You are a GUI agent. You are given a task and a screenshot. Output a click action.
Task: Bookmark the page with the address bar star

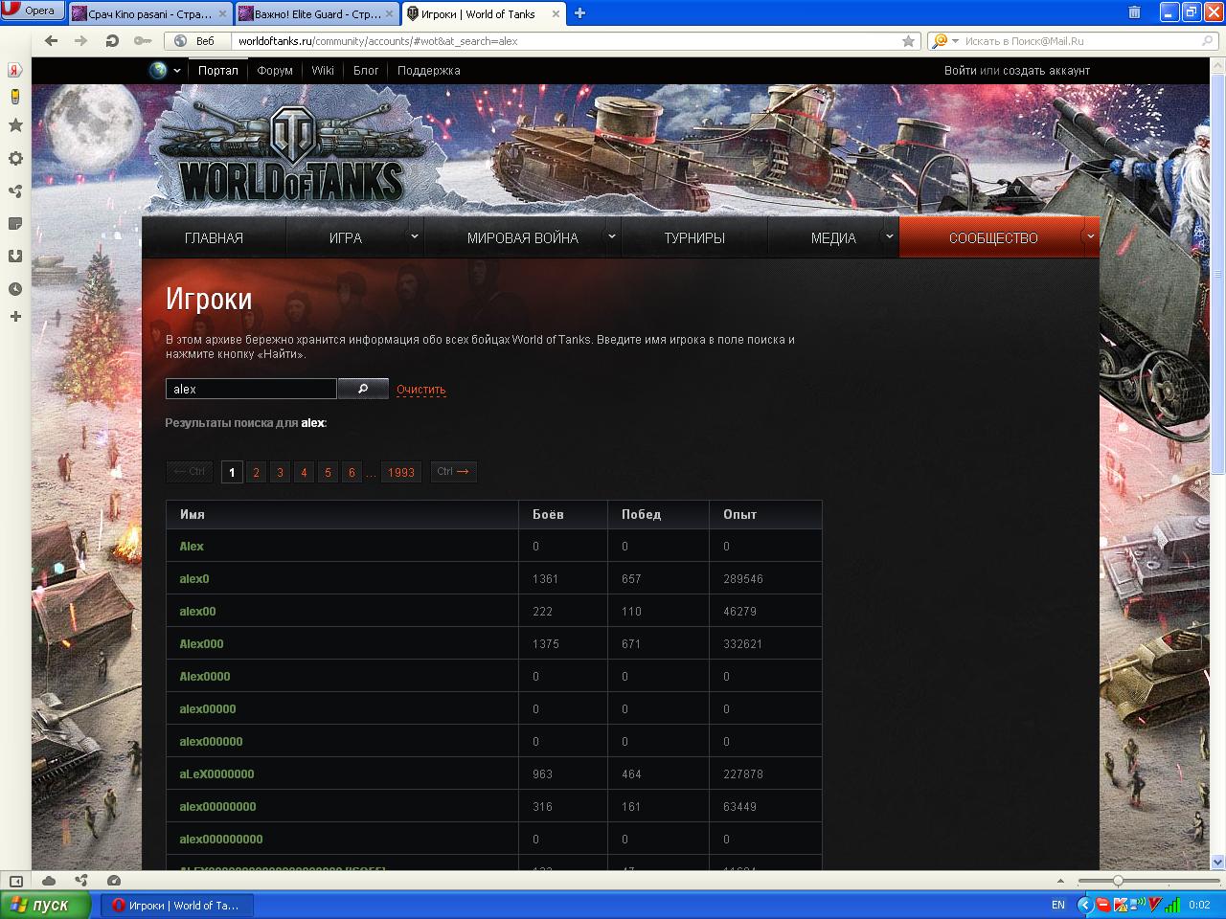(x=908, y=41)
